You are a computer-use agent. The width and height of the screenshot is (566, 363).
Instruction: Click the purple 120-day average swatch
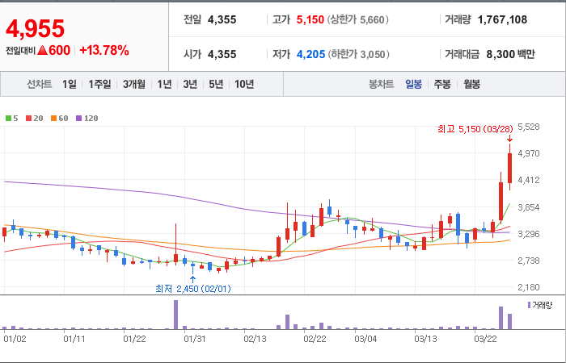[x=79, y=119]
